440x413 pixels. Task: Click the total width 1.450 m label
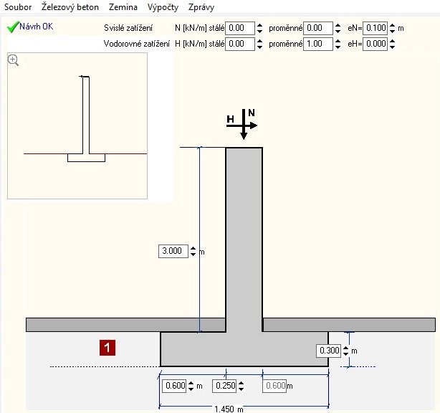pos(229,409)
